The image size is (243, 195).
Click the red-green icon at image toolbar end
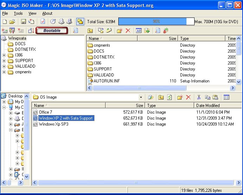pos(166,31)
